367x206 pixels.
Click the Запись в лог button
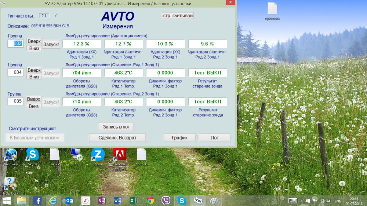pos(116,127)
